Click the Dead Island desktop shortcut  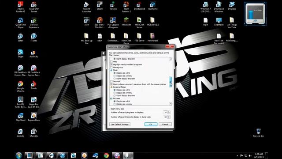[139, 6]
